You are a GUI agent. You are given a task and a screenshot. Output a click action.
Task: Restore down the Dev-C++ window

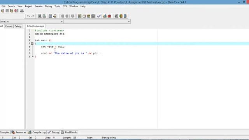coord(244,2)
